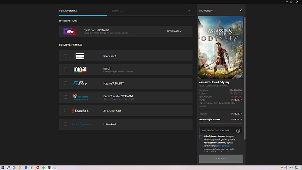Select the Havale/ATM/PTT radio button
The width and height of the screenshot is (302, 170).
(66, 83)
